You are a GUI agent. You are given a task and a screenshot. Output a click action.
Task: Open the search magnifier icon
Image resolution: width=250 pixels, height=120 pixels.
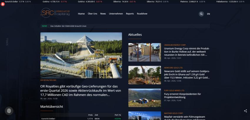[201, 14]
